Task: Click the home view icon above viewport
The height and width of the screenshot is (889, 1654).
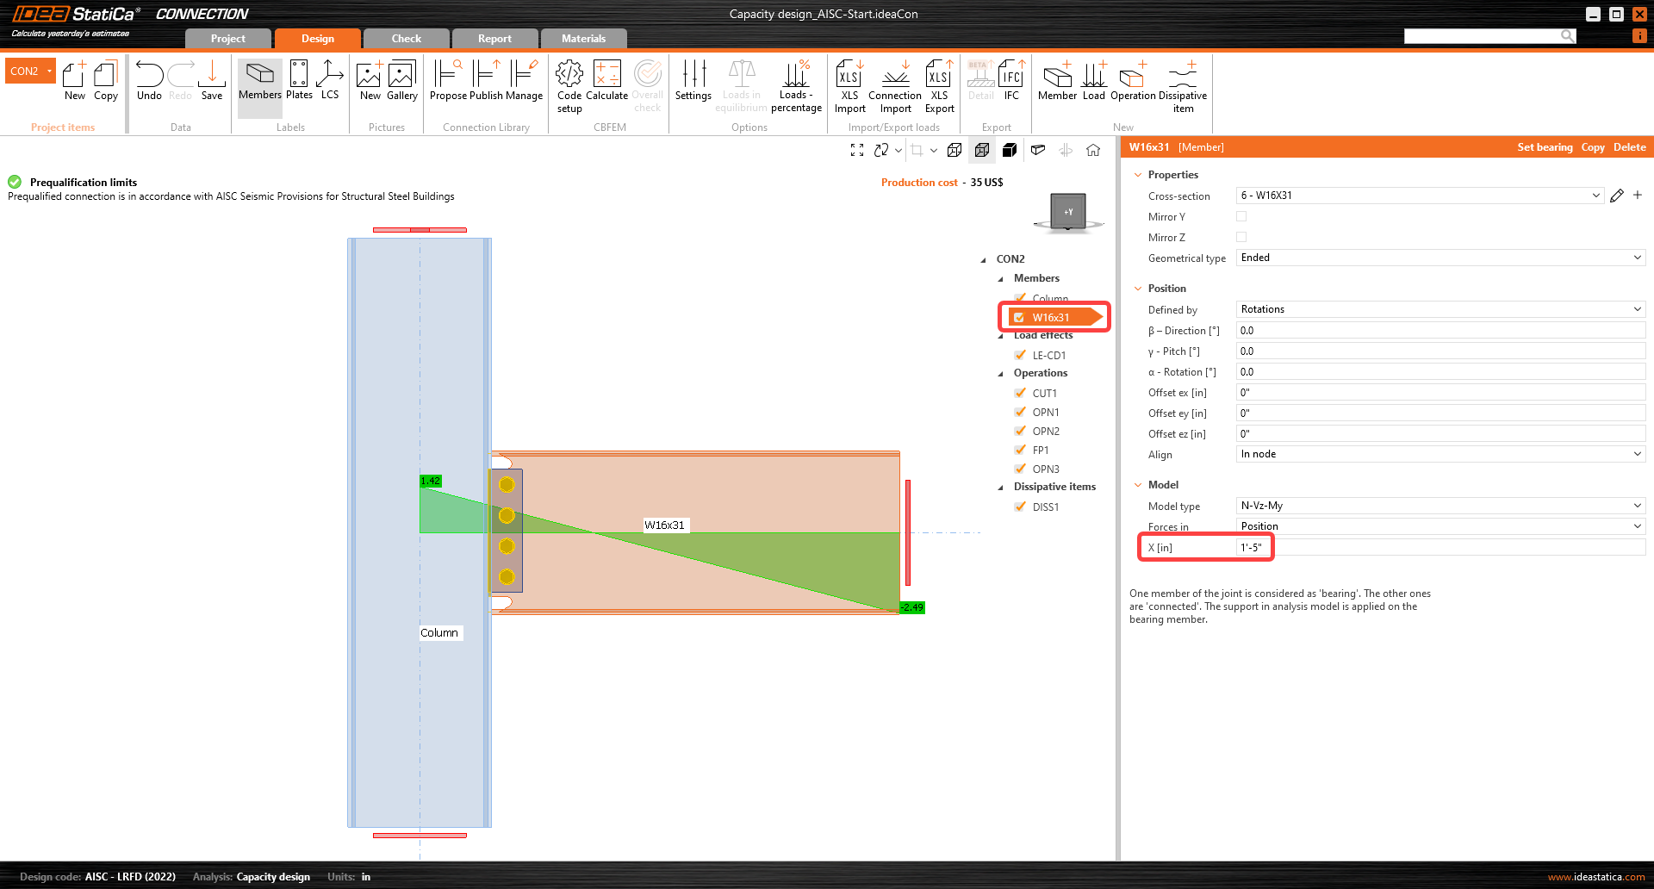Action: click(1093, 150)
